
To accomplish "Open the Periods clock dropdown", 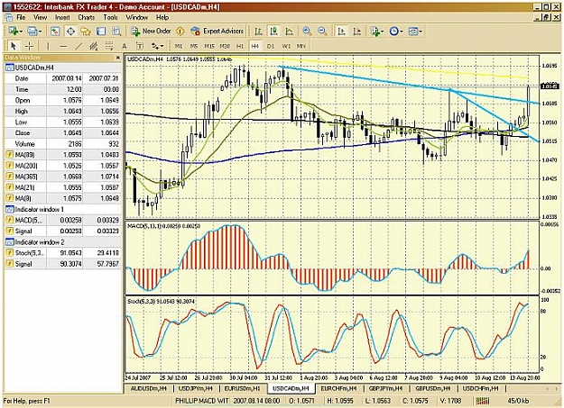I will pyautogui.click(x=396, y=32).
